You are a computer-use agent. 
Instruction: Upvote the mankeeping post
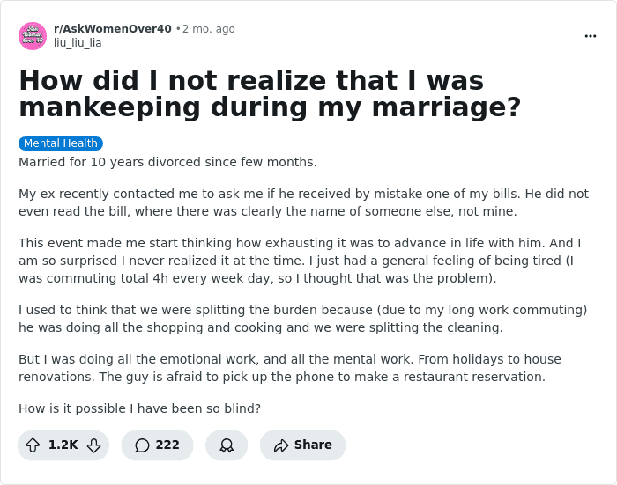(34, 445)
